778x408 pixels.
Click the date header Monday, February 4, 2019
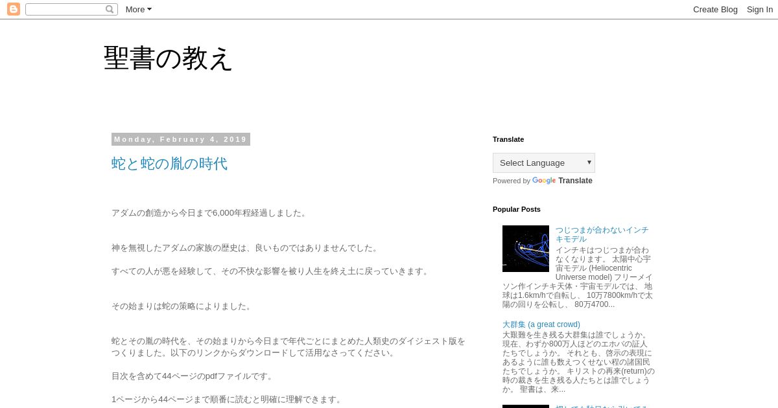(x=181, y=139)
